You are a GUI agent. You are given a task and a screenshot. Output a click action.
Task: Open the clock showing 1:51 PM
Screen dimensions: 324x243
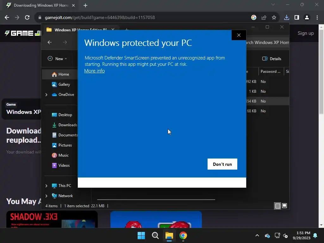pos(302,235)
